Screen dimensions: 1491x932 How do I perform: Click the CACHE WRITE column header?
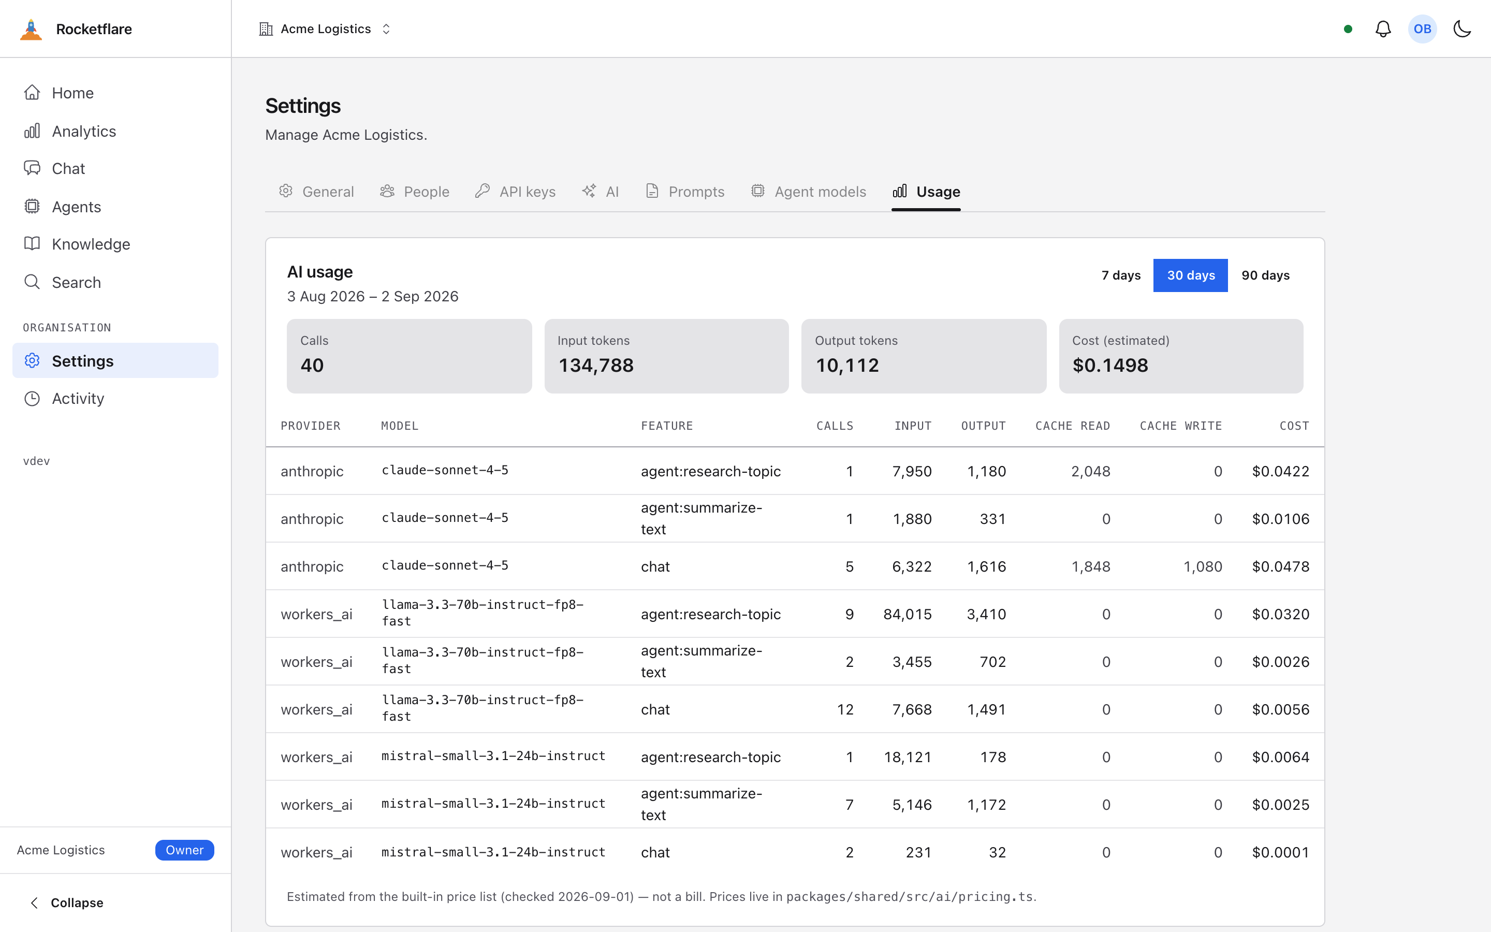(1180, 426)
